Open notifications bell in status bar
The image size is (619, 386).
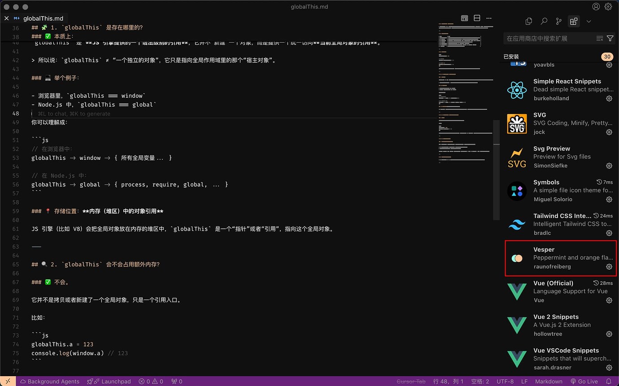pos(609,381)
